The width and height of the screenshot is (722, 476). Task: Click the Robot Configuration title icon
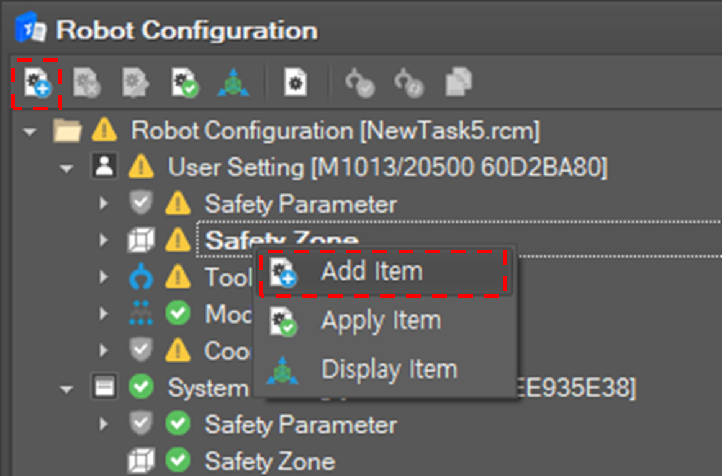tap(29, 30)
